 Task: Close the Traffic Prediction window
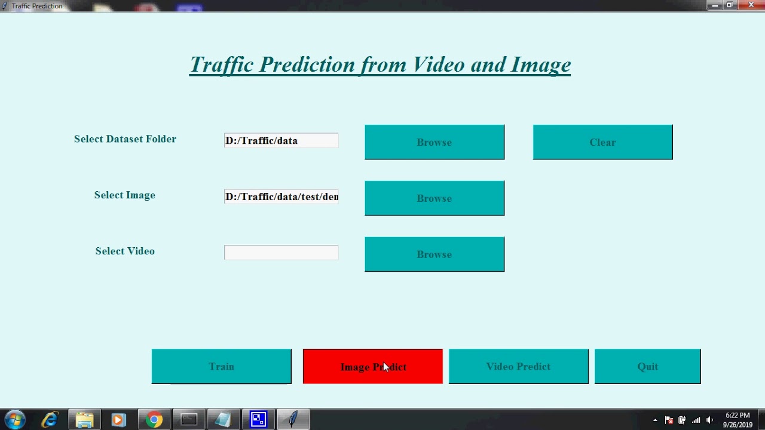click(x=751, y=5)
